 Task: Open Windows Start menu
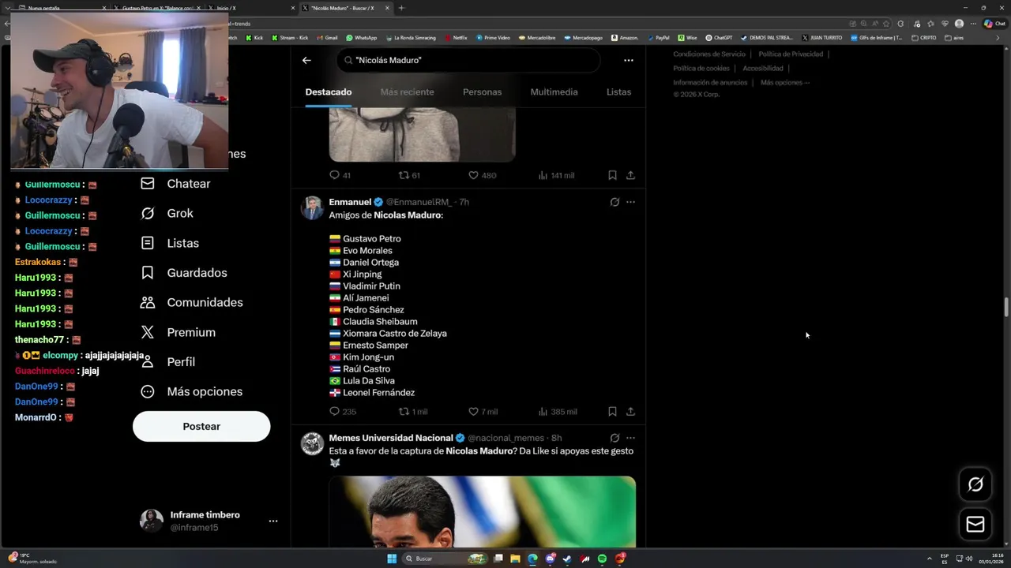[392, 559]
